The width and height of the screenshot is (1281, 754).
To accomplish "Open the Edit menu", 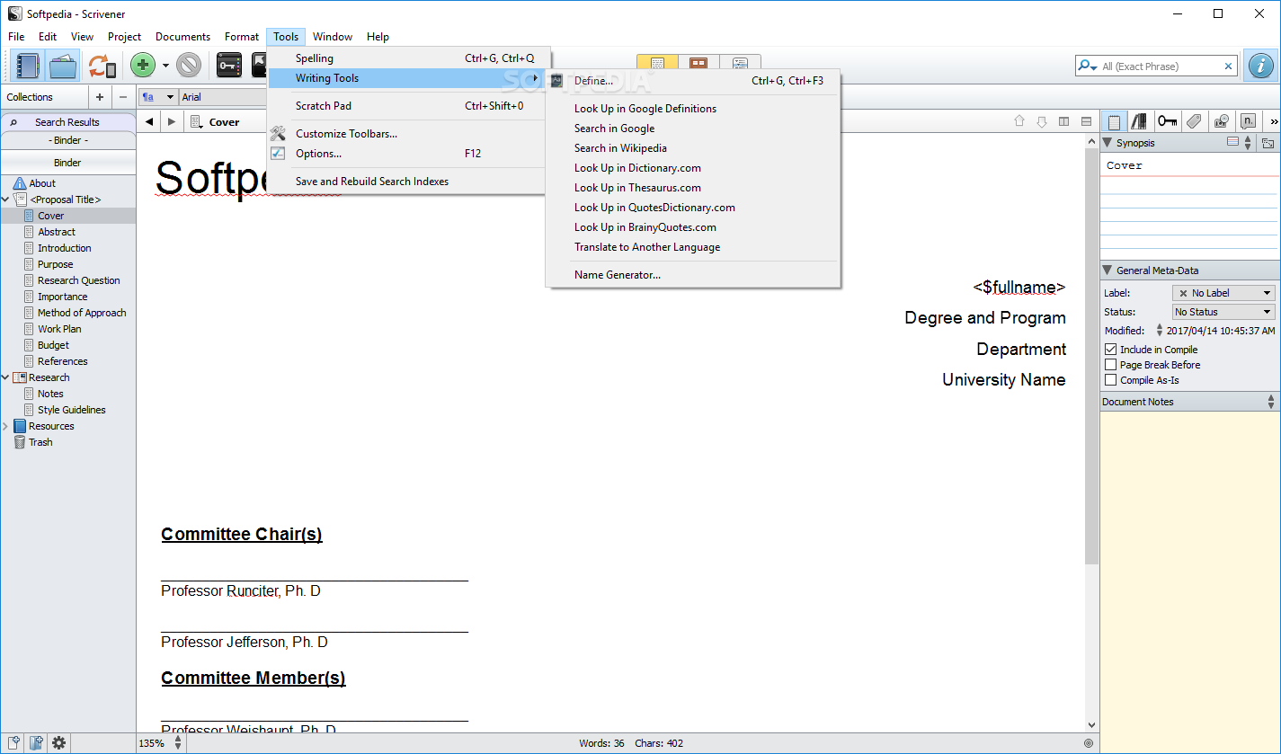I will (x=48, y=37).
